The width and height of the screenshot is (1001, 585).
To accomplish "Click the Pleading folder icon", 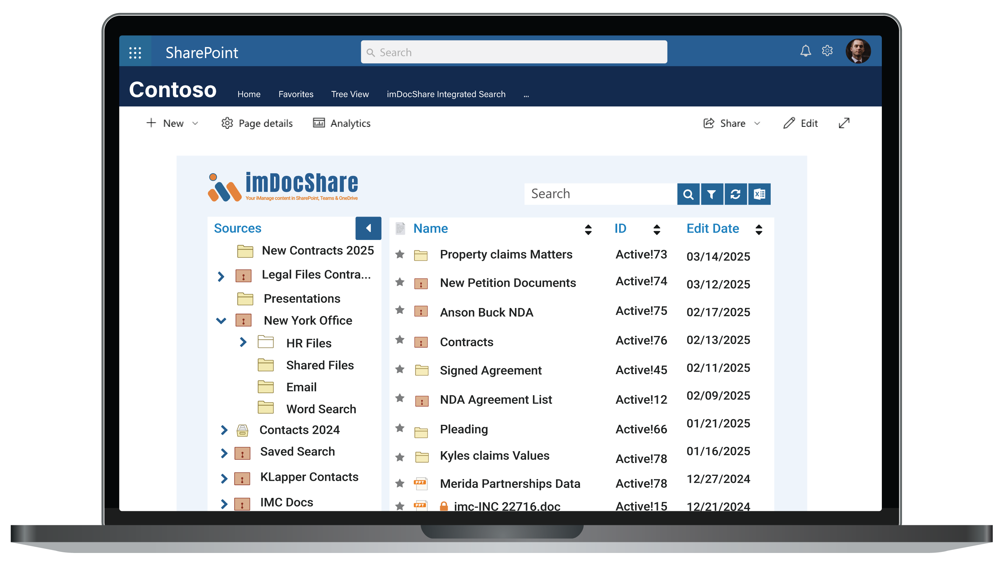I will [x=421, y=432].
